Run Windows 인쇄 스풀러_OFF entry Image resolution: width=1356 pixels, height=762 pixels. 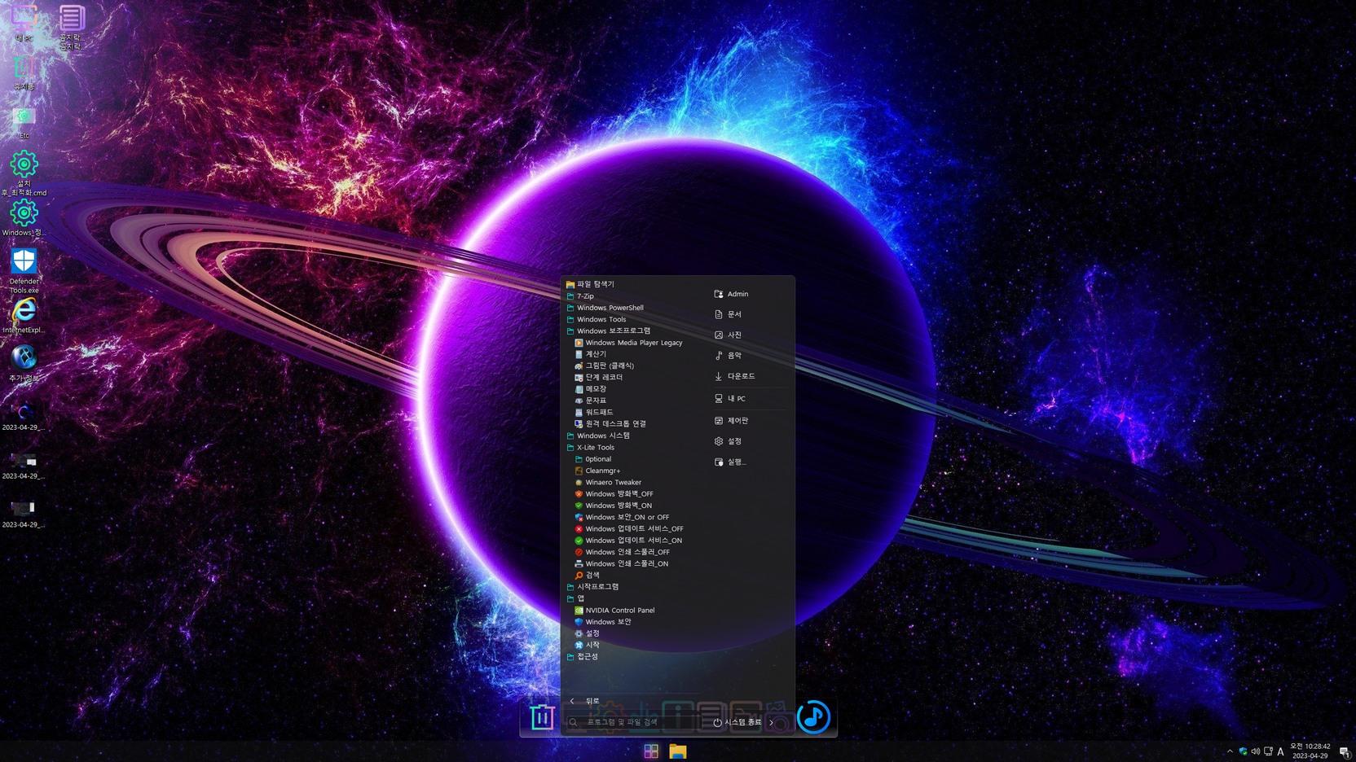[x=622, y=552]
